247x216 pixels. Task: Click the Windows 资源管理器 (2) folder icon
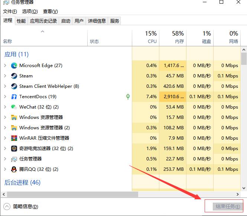[14, 128]
